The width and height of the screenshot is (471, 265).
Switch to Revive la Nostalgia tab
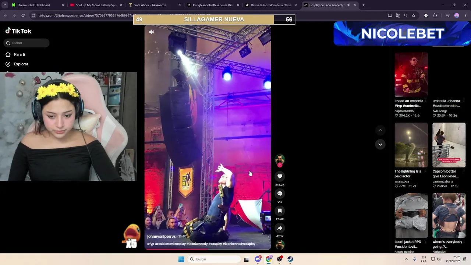[x=272, y=5]
